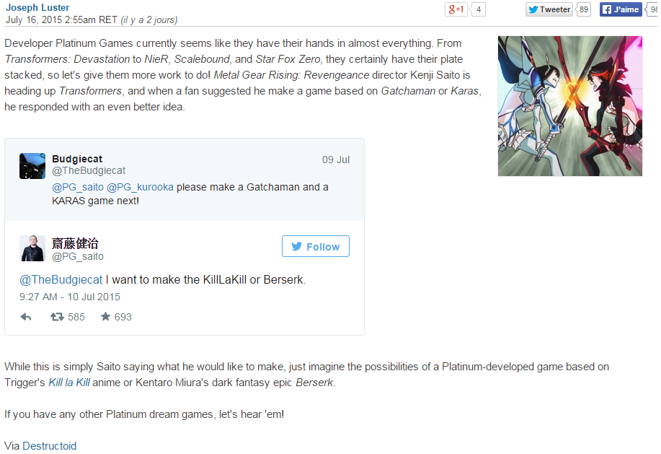
Task: Click the Tweeter count bubble showing 89
Action: (x=584, y=9)
